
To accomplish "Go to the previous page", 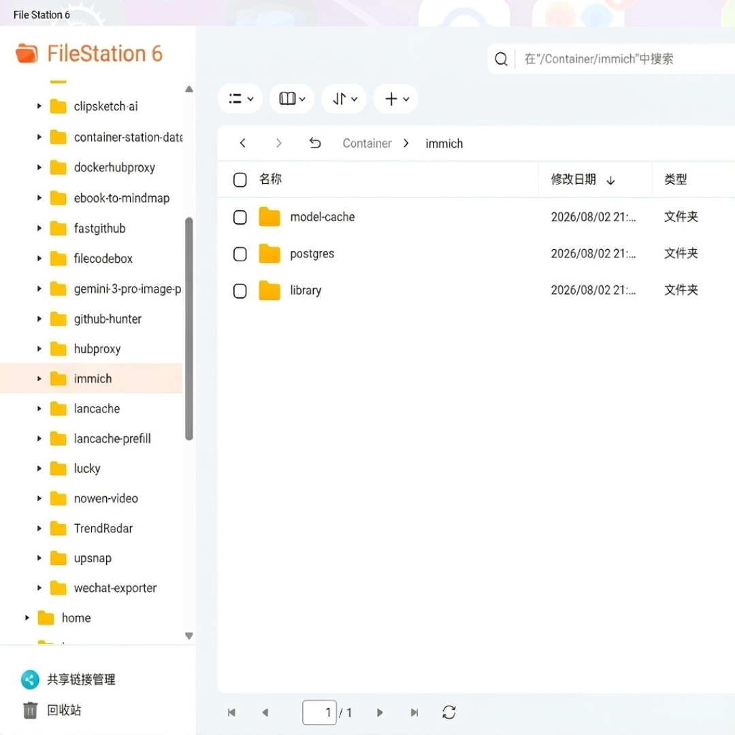I will click(x=265, y=713).
